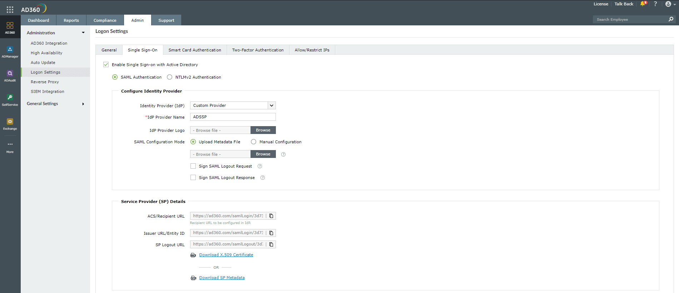Focus the Search Employee field
The width and height of the screenshot is (679, 293).
point(630,19)
